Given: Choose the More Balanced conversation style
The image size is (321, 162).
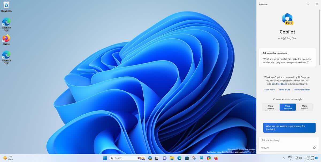Looking at the screenshot, I should (x=287, y=107).
